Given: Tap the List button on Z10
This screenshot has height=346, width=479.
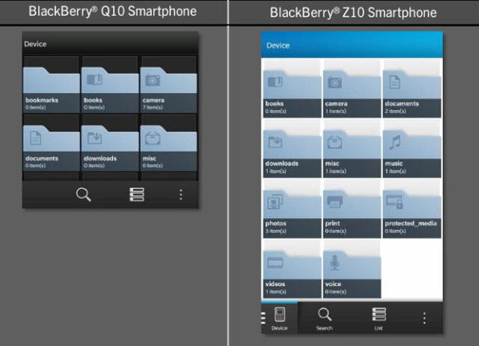Looking at the screenshot, I should 379,318.
